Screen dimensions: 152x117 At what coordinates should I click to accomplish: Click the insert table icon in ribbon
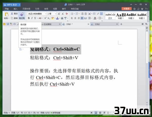94,14
